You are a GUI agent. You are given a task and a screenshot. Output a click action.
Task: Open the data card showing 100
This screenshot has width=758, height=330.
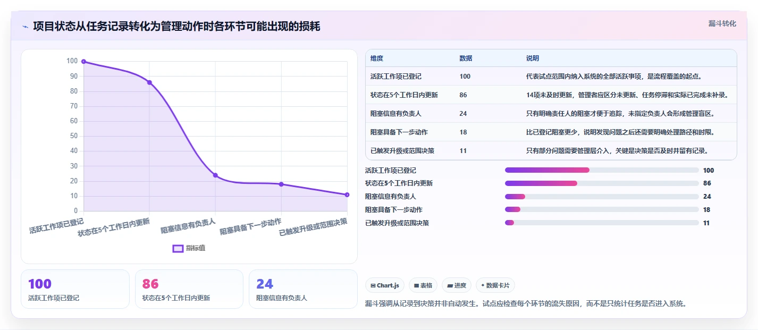click(75, 289)
